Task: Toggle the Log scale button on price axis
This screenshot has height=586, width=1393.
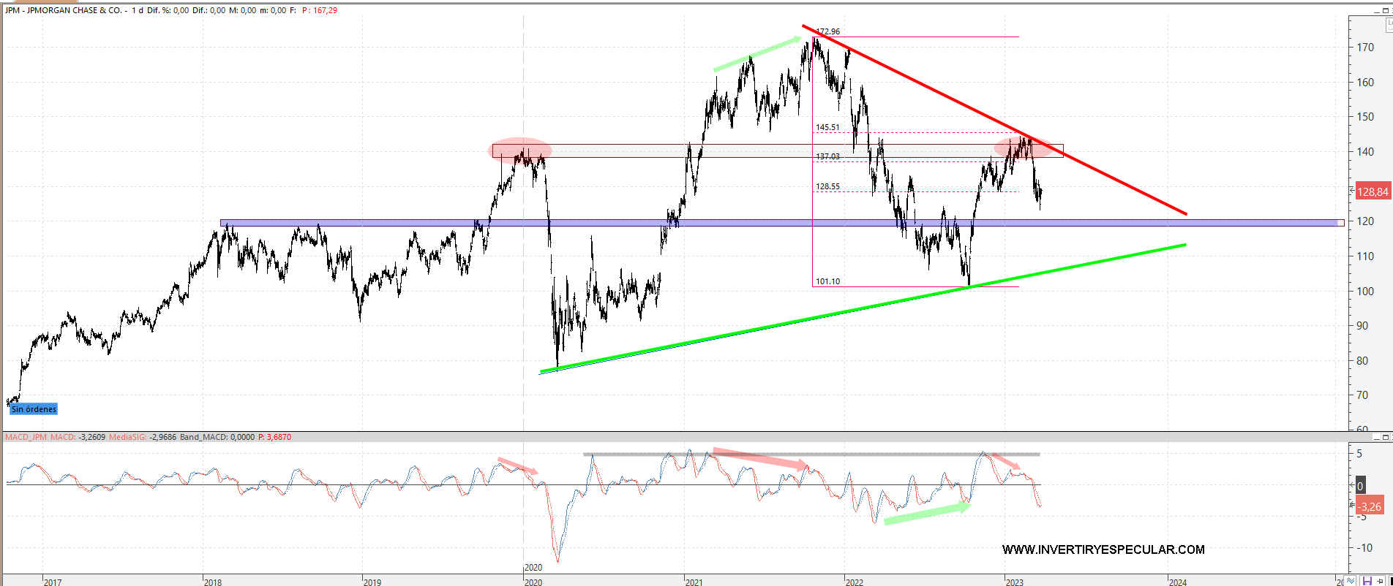Action: tap(1389, 25)
